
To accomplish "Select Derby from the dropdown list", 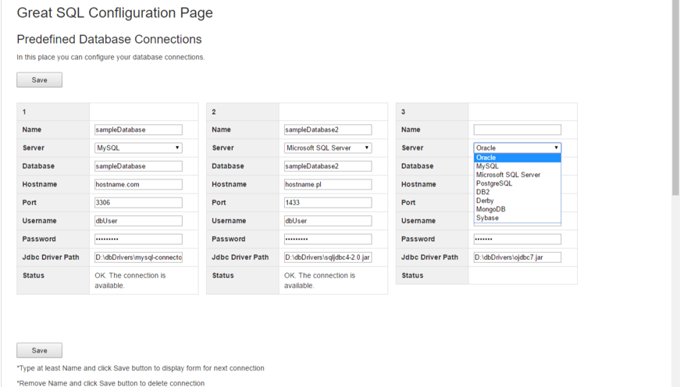I will tap(485, 201).
